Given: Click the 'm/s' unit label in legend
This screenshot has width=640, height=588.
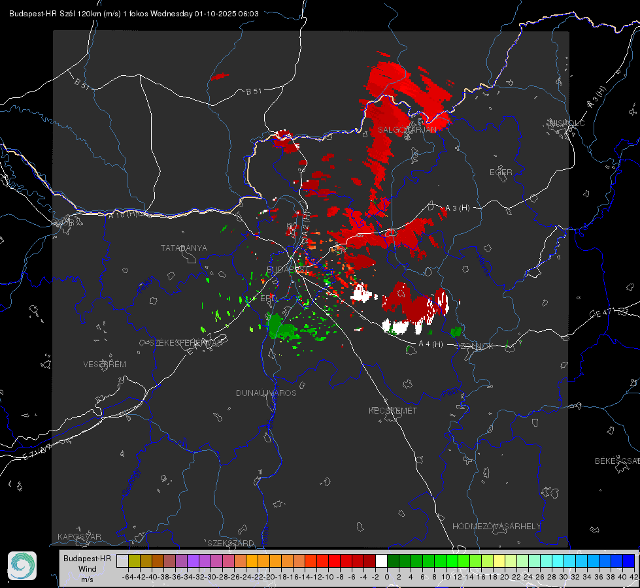Looking at the screenshot, I should tap(88, 580).
